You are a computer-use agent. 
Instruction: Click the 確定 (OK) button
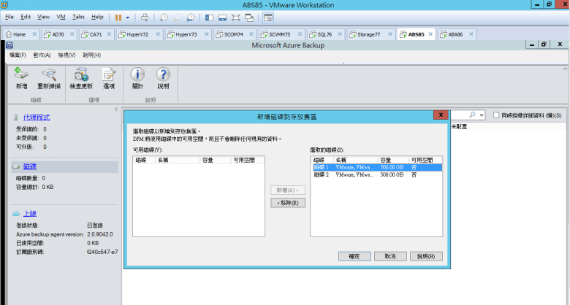click(x=354, y=256)
